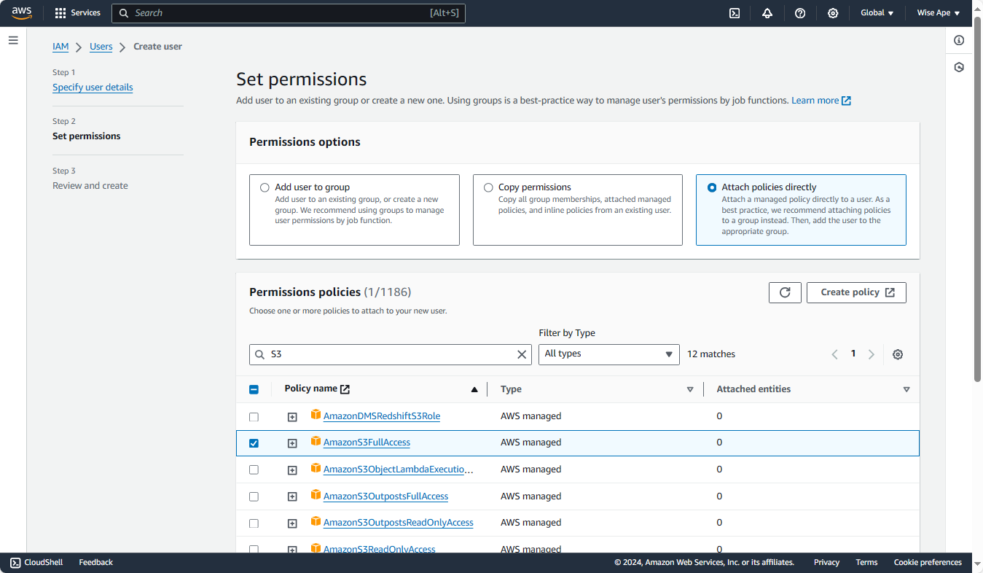The image size is (983, 573).
Task: Expand AmazonDMSRedshiftS3Role policy details
Action: (292, 417)
